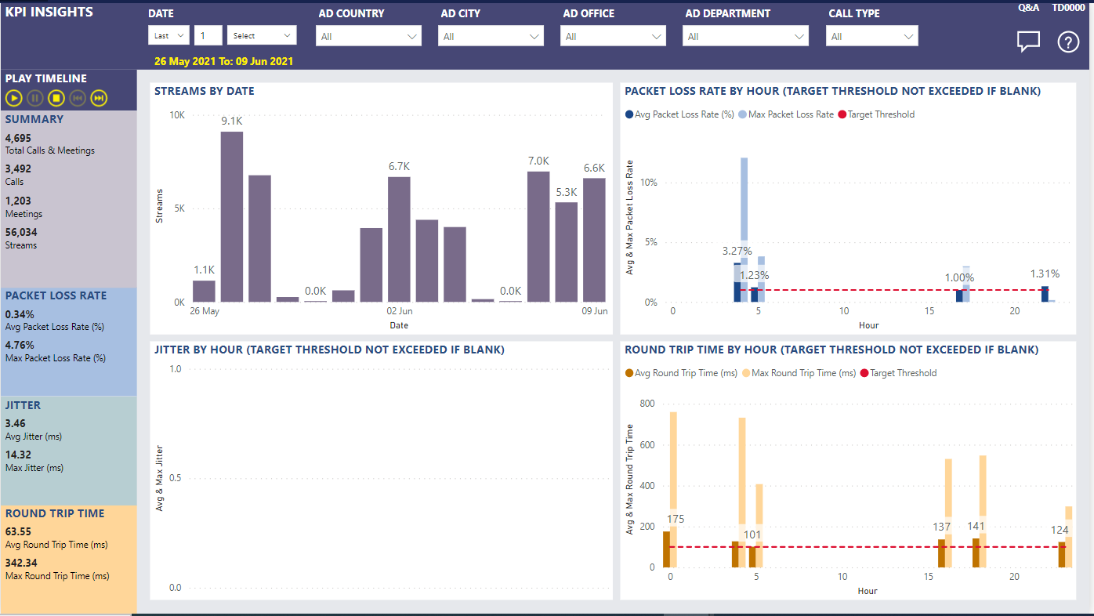
Task: Click packet loss Target Threshold legend item
Action: click(x=876, y=114)
